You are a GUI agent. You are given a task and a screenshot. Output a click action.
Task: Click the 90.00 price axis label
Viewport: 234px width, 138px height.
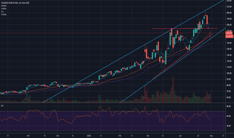tap(229, 79)
